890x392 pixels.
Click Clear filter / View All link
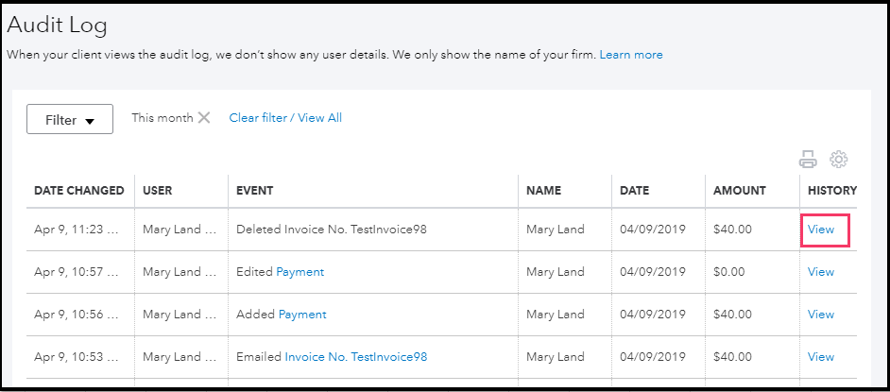pyautogui.click(x=285, y=118)
